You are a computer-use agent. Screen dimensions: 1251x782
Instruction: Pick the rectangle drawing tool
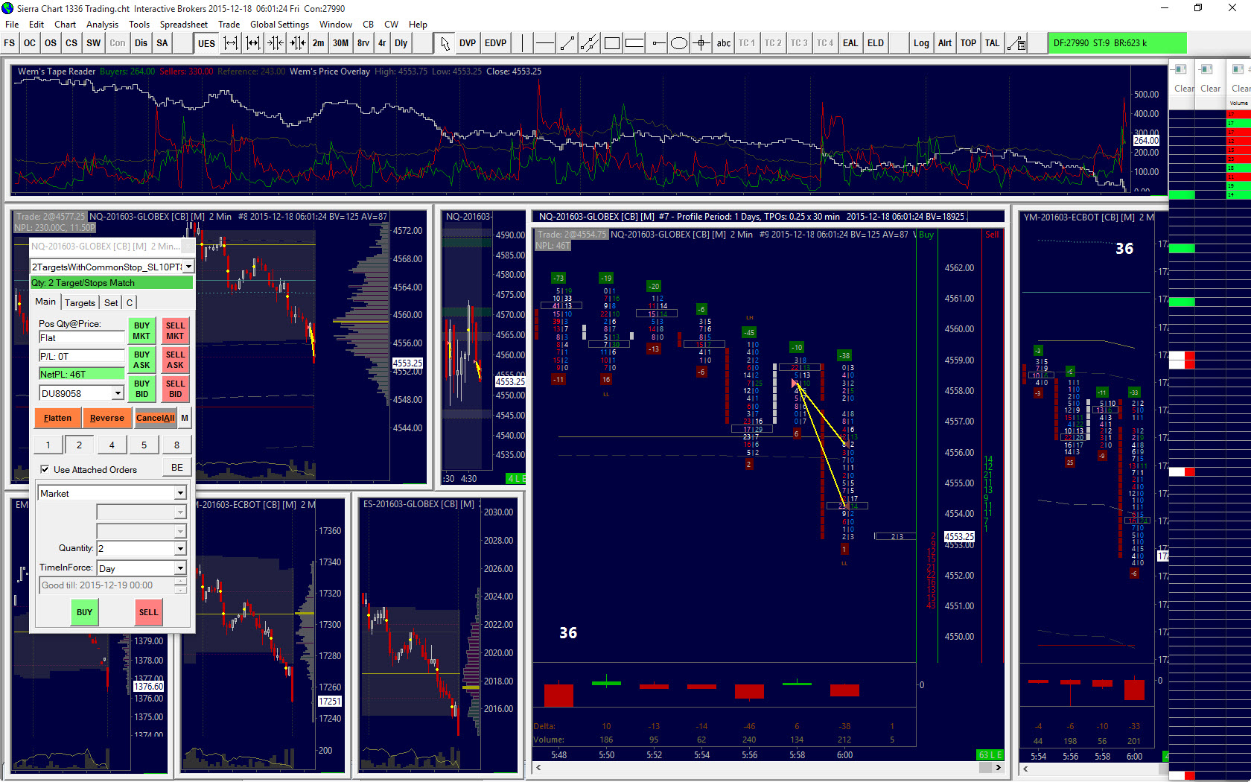point(612,43)
